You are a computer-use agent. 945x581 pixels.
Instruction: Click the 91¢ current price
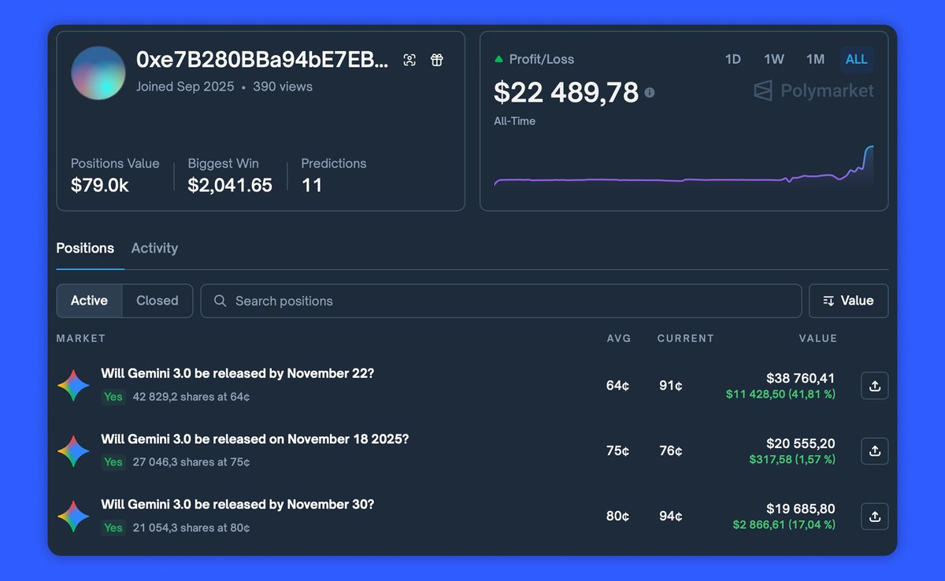(x=671, y=386)
